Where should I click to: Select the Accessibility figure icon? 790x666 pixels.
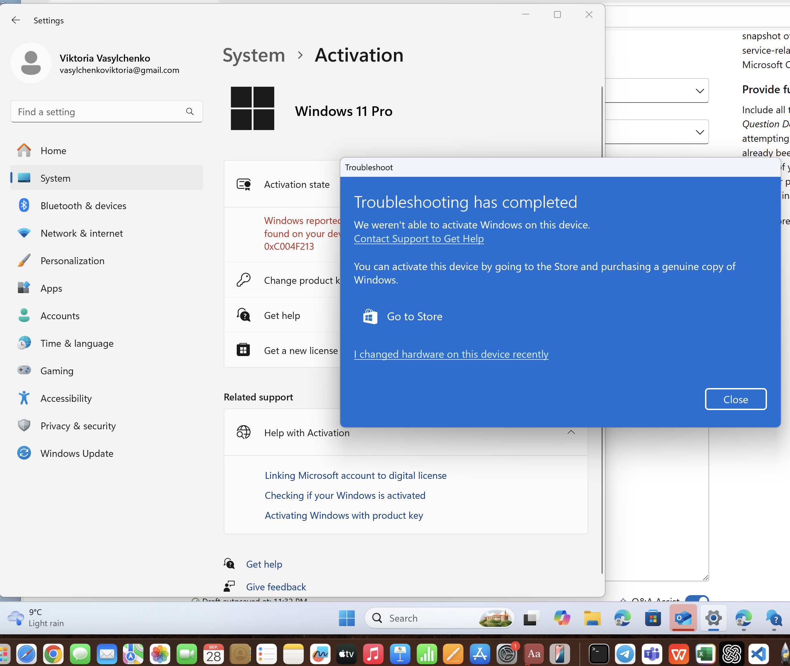pos(24,398)
